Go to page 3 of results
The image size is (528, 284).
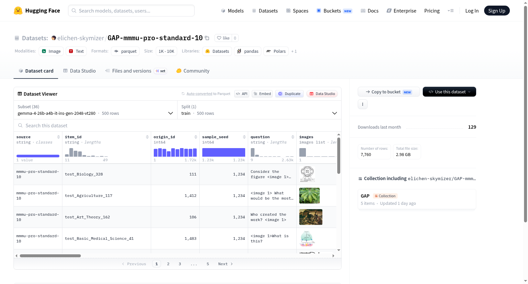[180, 264]
